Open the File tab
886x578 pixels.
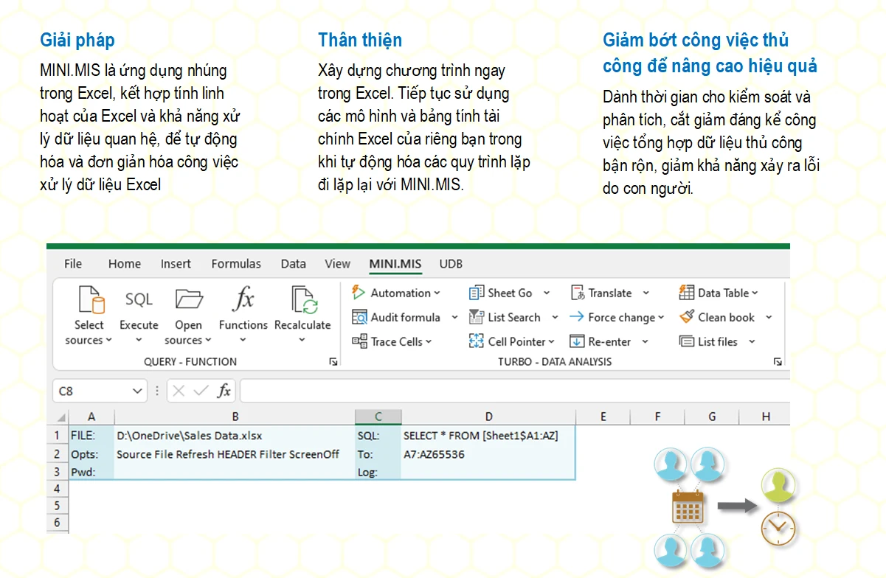(73, 263)
